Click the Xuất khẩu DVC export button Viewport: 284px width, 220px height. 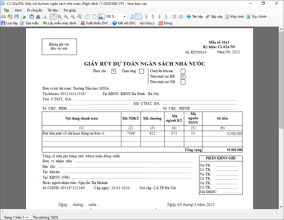click(x=95, y=23)
